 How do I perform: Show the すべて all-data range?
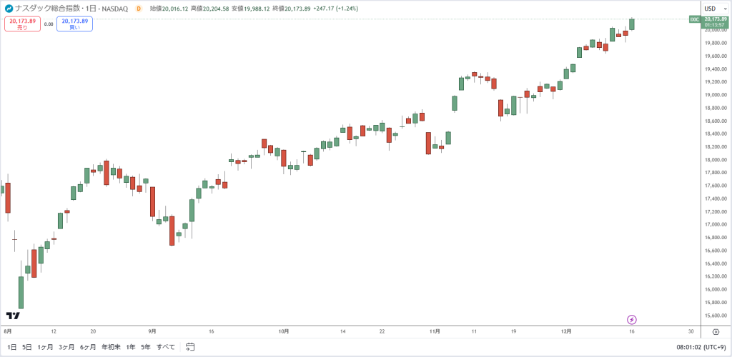coord(166,347)
